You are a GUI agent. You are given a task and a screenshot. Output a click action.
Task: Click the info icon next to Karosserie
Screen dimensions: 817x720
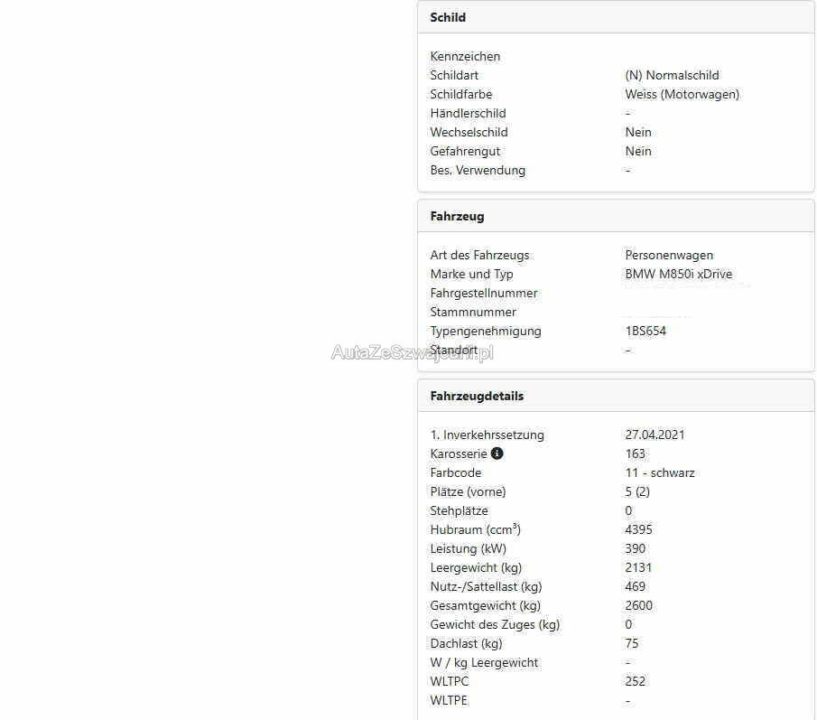[497, 454]
